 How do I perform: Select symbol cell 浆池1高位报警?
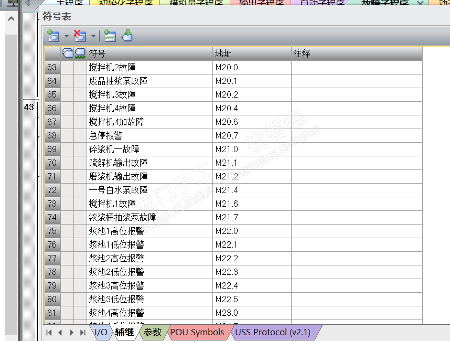point(150,231)
